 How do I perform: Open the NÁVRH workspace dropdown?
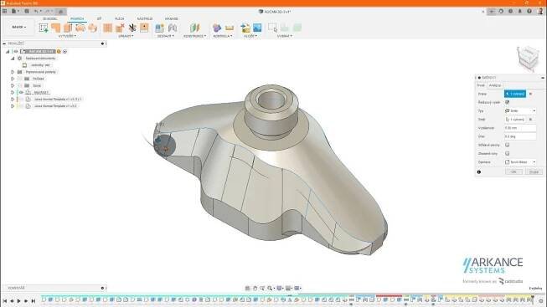point(18,27)
